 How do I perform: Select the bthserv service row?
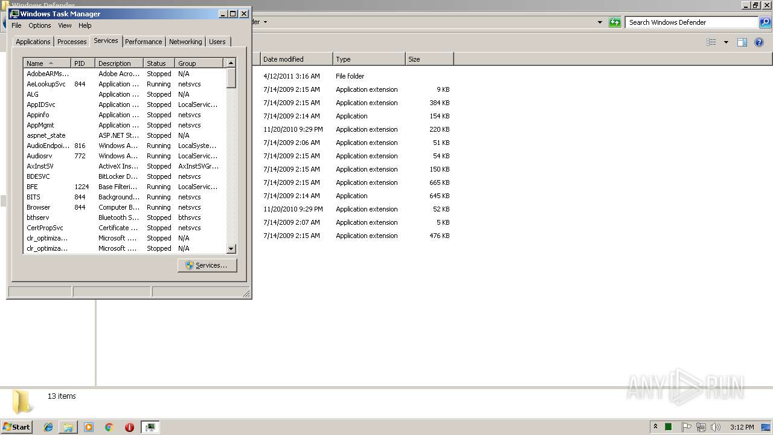coord(124,217)
